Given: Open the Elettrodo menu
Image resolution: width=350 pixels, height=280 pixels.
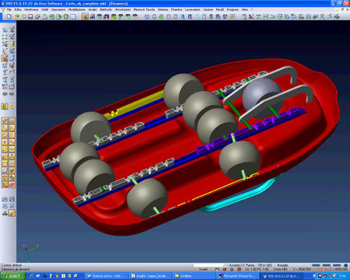Looking at the screenshot, I should pos(106,9).
